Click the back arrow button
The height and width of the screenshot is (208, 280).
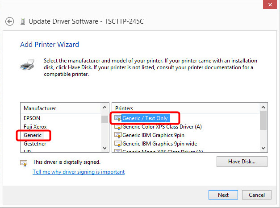click(x=10, y=21)
